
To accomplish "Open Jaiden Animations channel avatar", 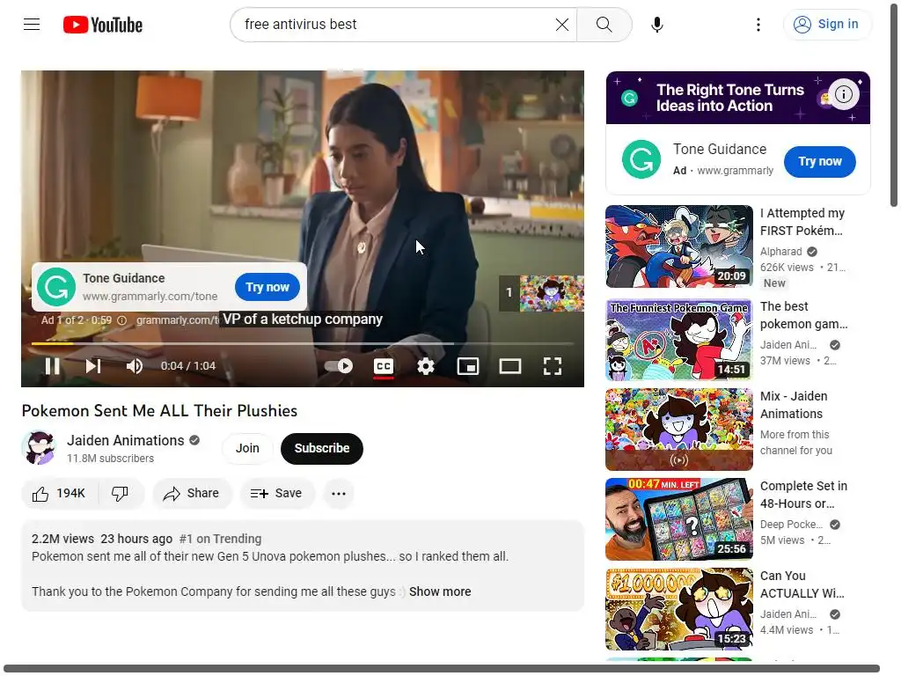I will click(x=39, y=448).
